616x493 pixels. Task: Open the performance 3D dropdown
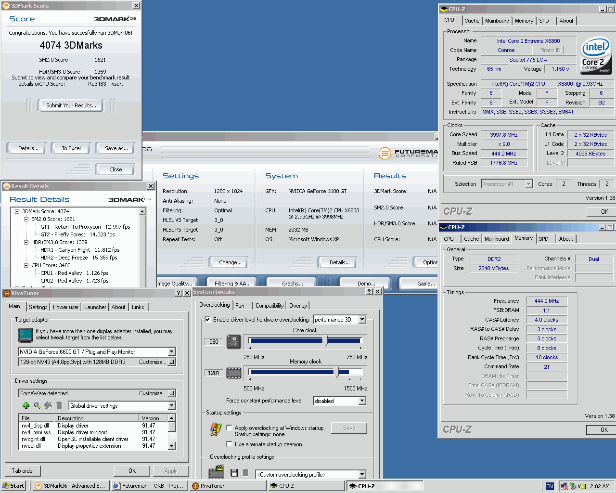coord(362,319)
